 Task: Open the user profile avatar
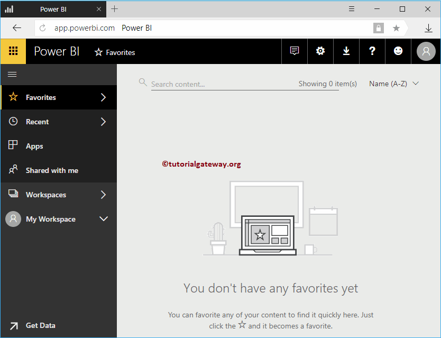pos(426,51)
